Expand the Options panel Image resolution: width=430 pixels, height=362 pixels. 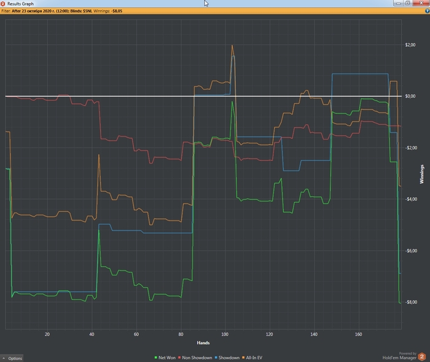point(12,358)
